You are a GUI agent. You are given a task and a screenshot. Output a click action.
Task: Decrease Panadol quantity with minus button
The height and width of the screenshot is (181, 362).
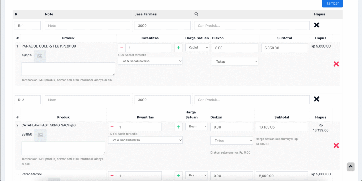point(122,48)
